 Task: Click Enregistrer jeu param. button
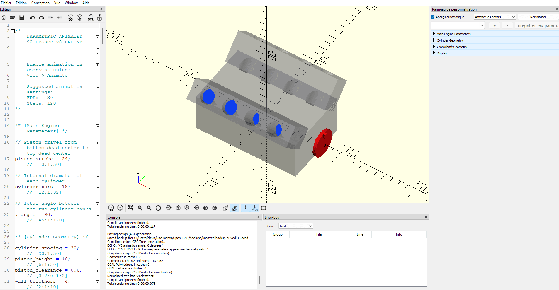pos(536,25)
